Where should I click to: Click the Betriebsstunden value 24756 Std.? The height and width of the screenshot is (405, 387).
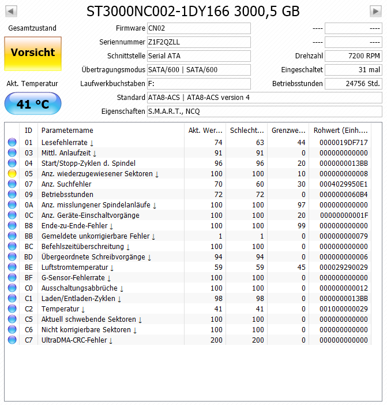coord(353,84)
